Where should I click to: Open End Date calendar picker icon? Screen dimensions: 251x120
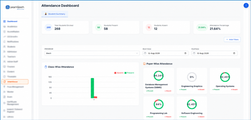pos(234,53)
